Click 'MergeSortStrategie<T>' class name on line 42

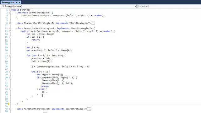pos(37,109)
